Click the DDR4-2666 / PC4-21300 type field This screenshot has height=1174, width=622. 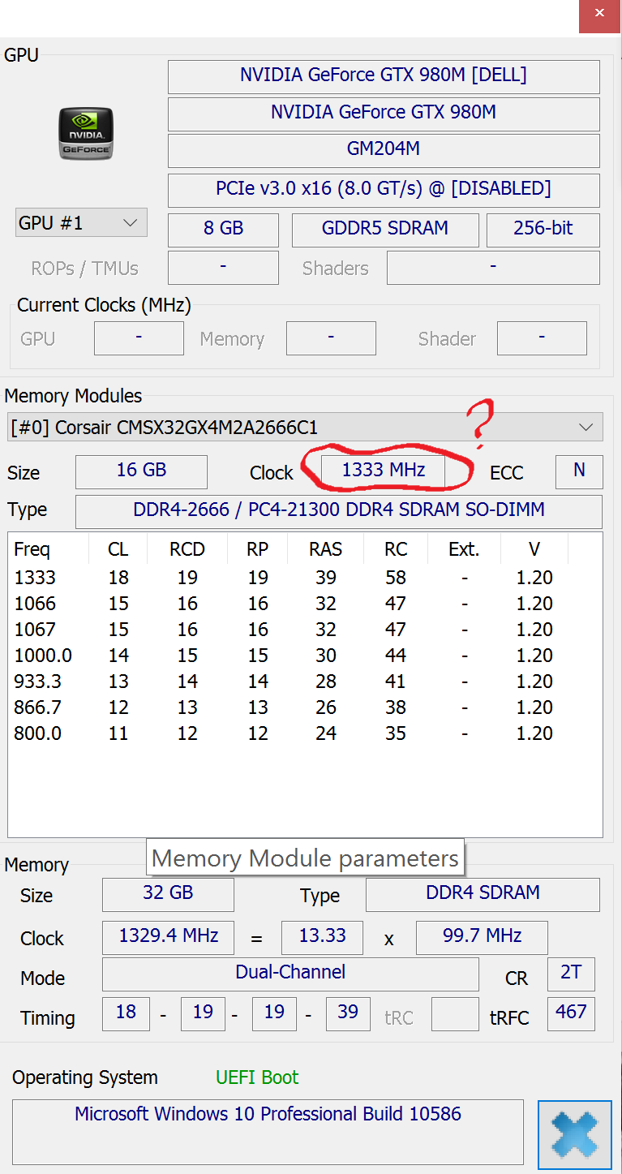339,511
